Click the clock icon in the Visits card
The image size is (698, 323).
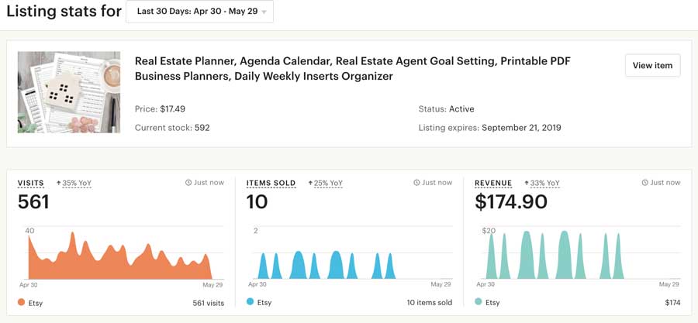[x=188, y=183]
